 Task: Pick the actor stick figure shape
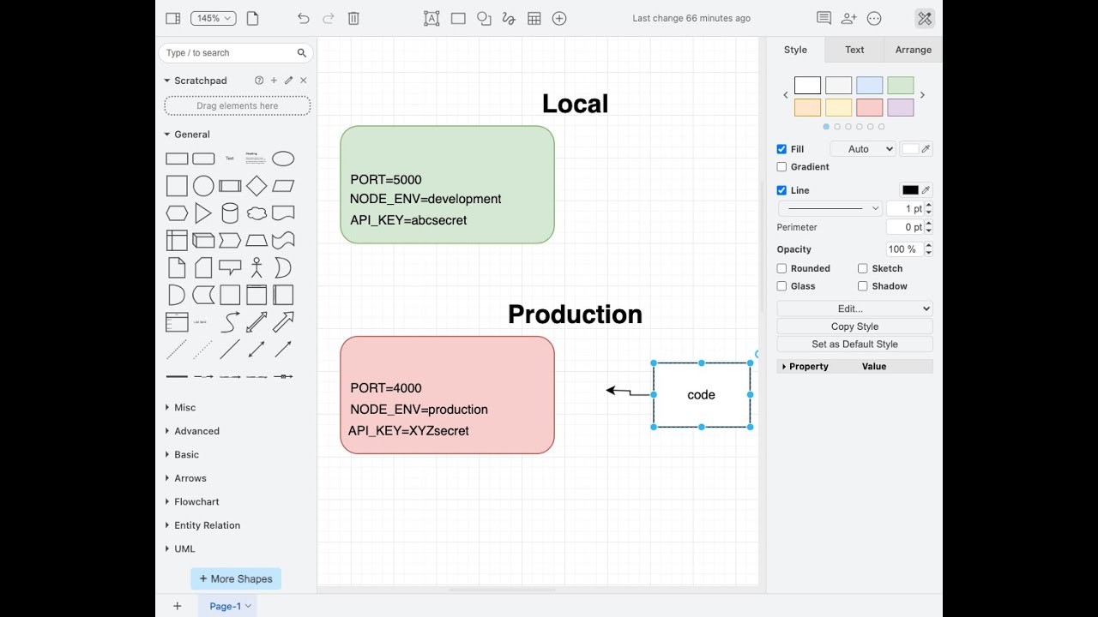pyautogui.click(x=256, y=268)
